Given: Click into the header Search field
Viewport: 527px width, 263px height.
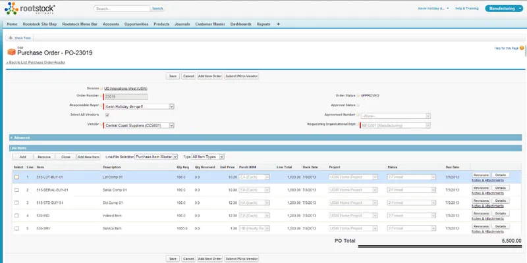Looking at the screenshot, I should [x=122, y=9].
